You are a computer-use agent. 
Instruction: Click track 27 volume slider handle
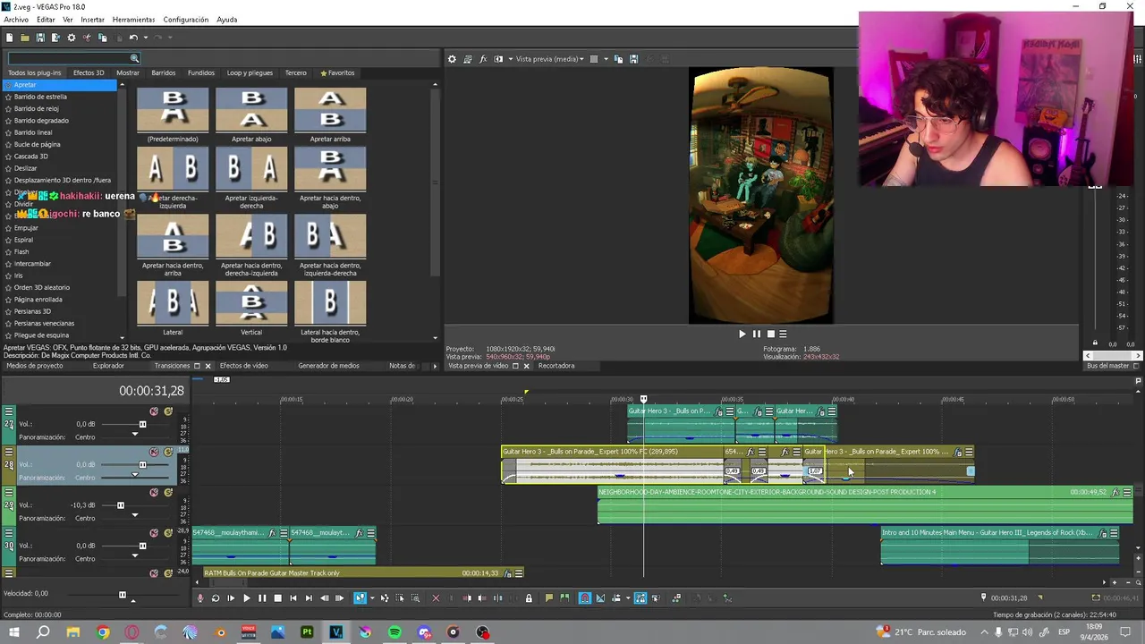click(x=142, y=424)
